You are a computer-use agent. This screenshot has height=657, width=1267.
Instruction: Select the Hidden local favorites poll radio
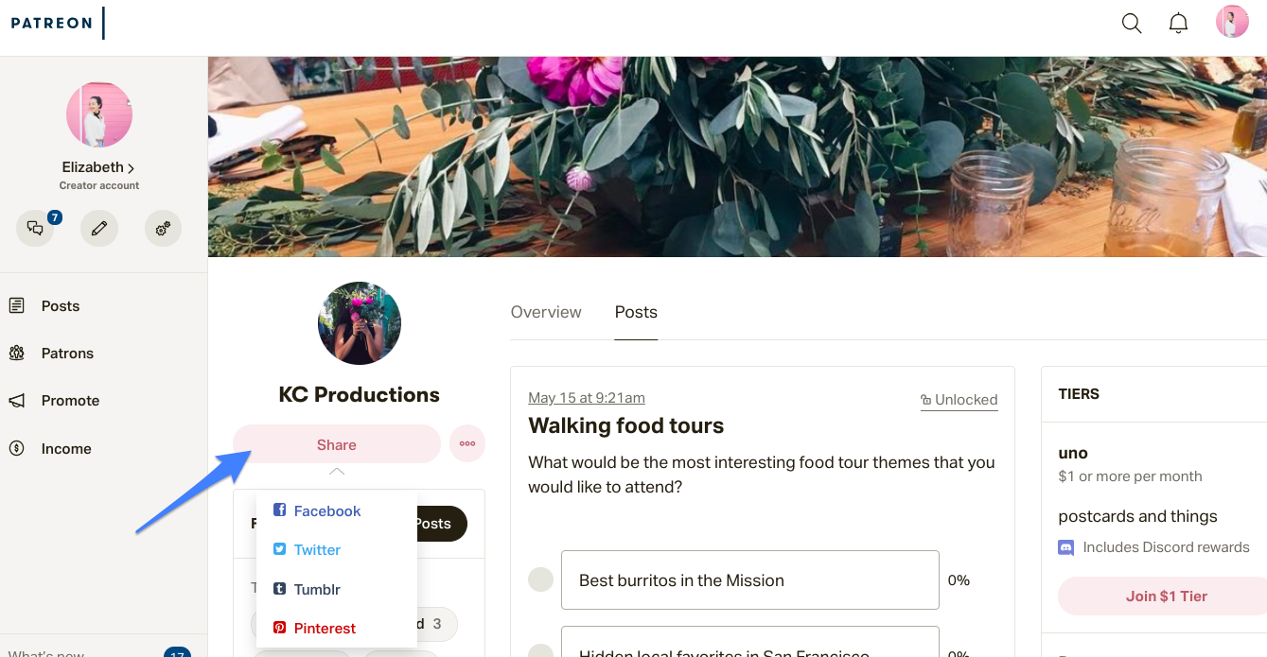pyautogui.click(x=540, y=651)
